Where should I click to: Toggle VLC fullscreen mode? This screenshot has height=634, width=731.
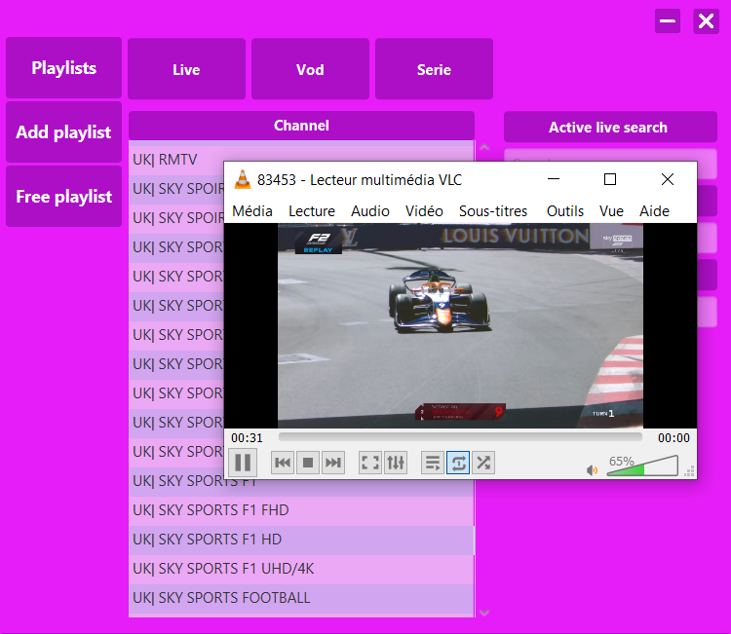pyautogui.click(x=370, y=463)
